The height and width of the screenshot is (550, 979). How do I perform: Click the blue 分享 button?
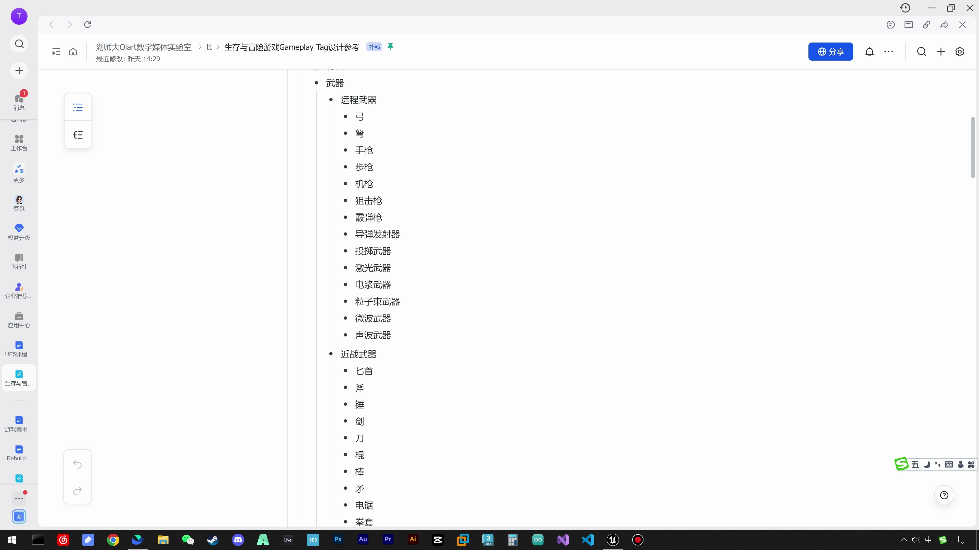(831, 52)
